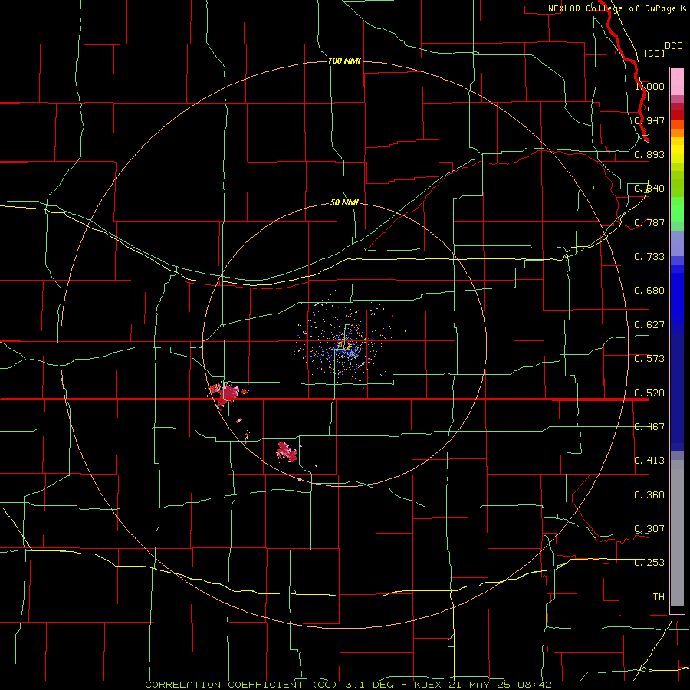Click the red echo cluster south-southwest of radar
The height and width of the screenshot is (690, 690).
pos(287,452)
